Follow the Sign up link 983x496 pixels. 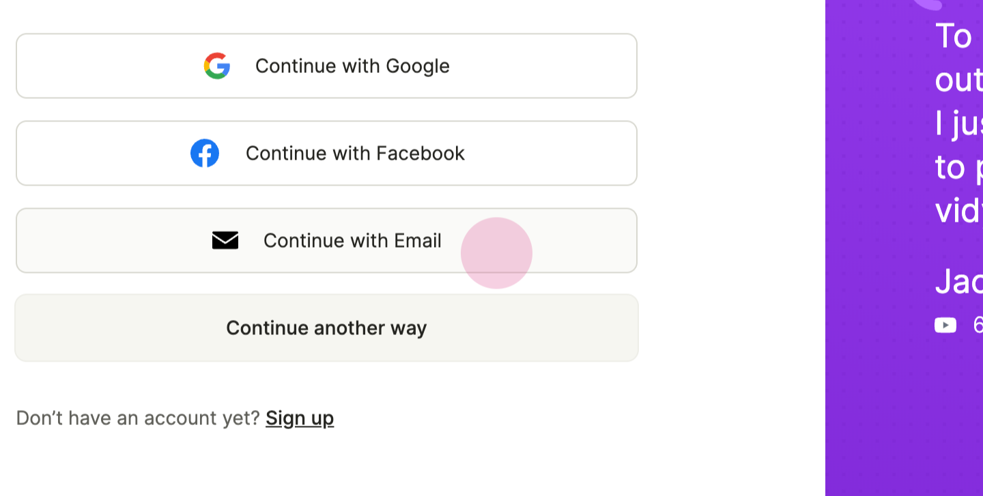point(300,418)
